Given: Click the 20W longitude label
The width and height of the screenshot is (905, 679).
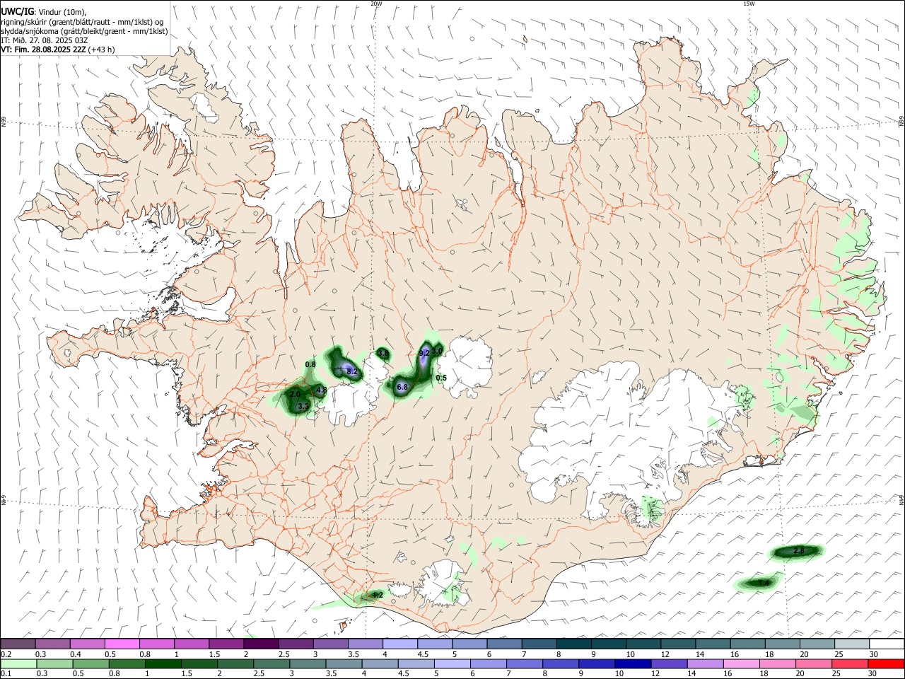Looking at the screenshot, I should click(x=376, y=4).
